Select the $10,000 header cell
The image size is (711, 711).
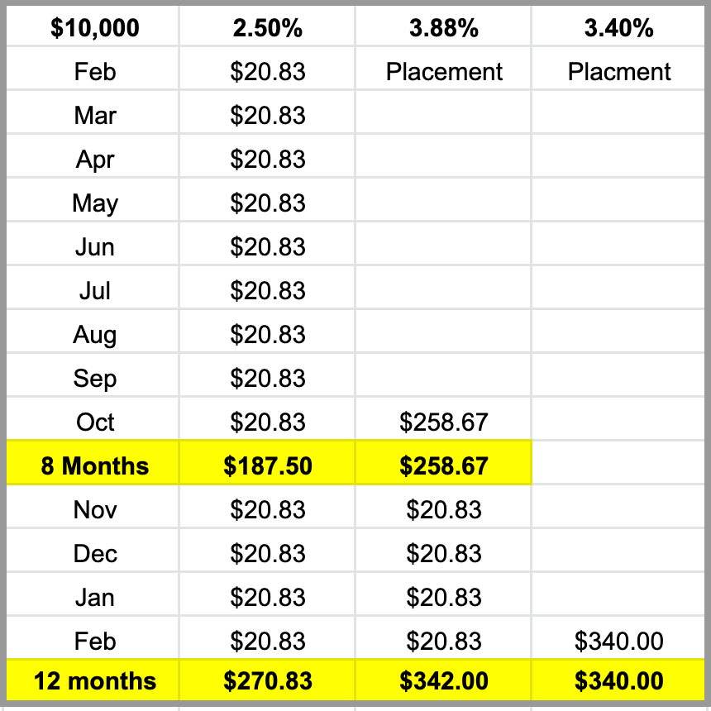[x=95, y=28]
